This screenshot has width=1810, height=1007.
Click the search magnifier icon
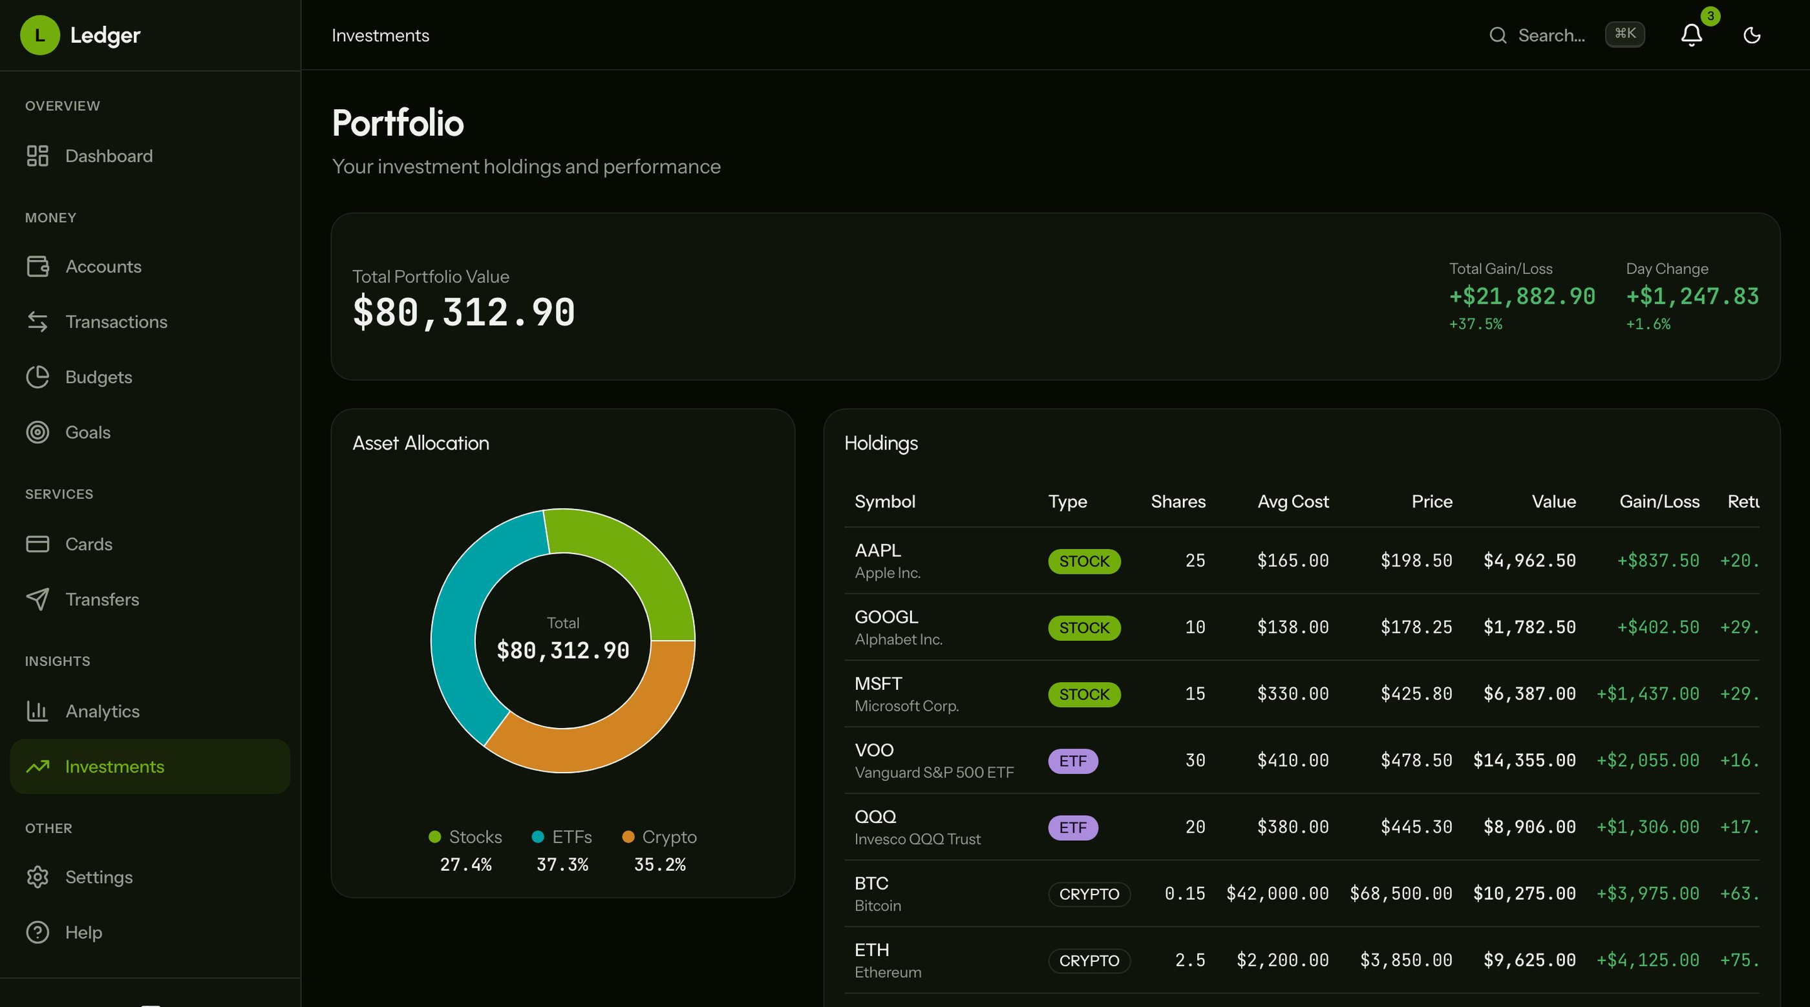pos(1498,35)
